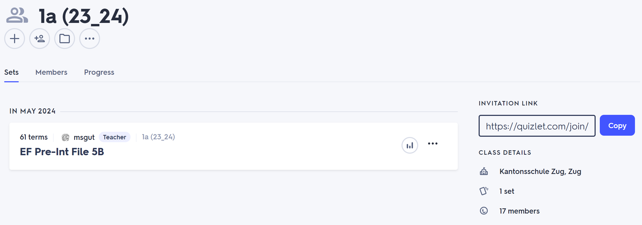Click the folder icon below class title
Image resolution: width=642 pixels, height=225 pixels.
click(65, 39)
